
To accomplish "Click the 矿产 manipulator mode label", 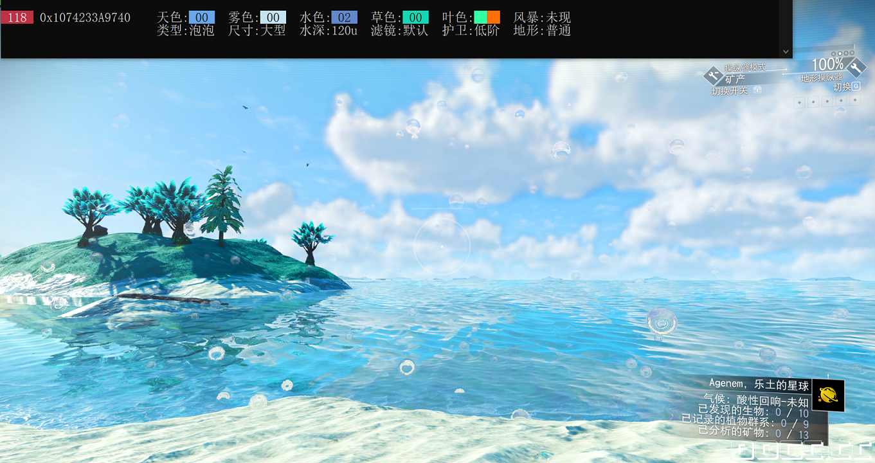I will (735, 79).
